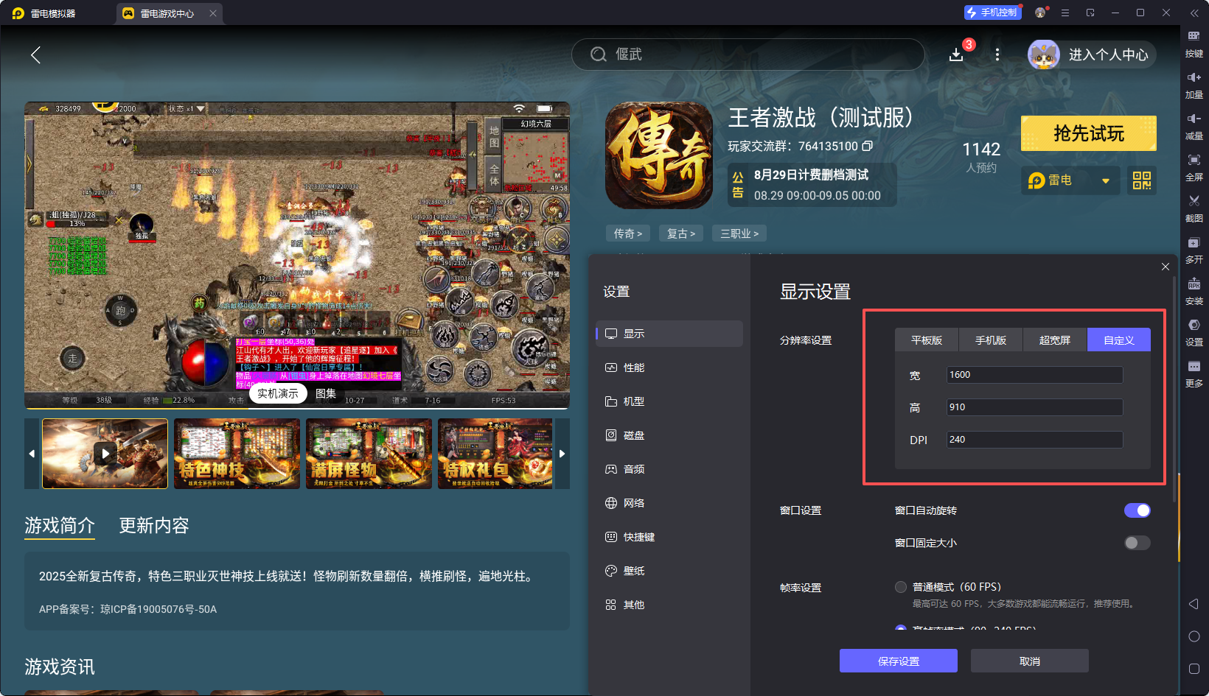Switch to the 更新内容 tab
1209x696 pixels.
(x=154, y=525)
